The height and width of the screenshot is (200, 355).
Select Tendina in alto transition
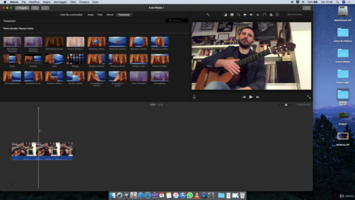139,59
